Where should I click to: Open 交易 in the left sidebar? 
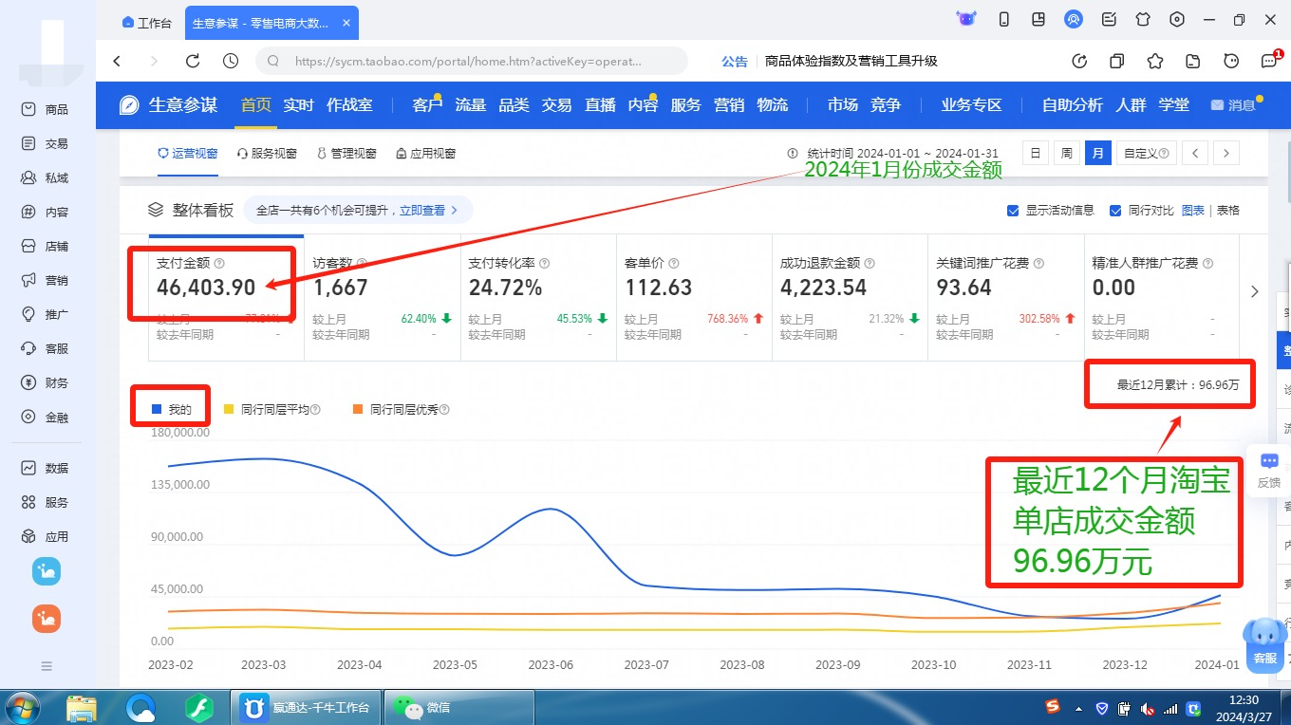pyautogui.click(x=46, y=144)
